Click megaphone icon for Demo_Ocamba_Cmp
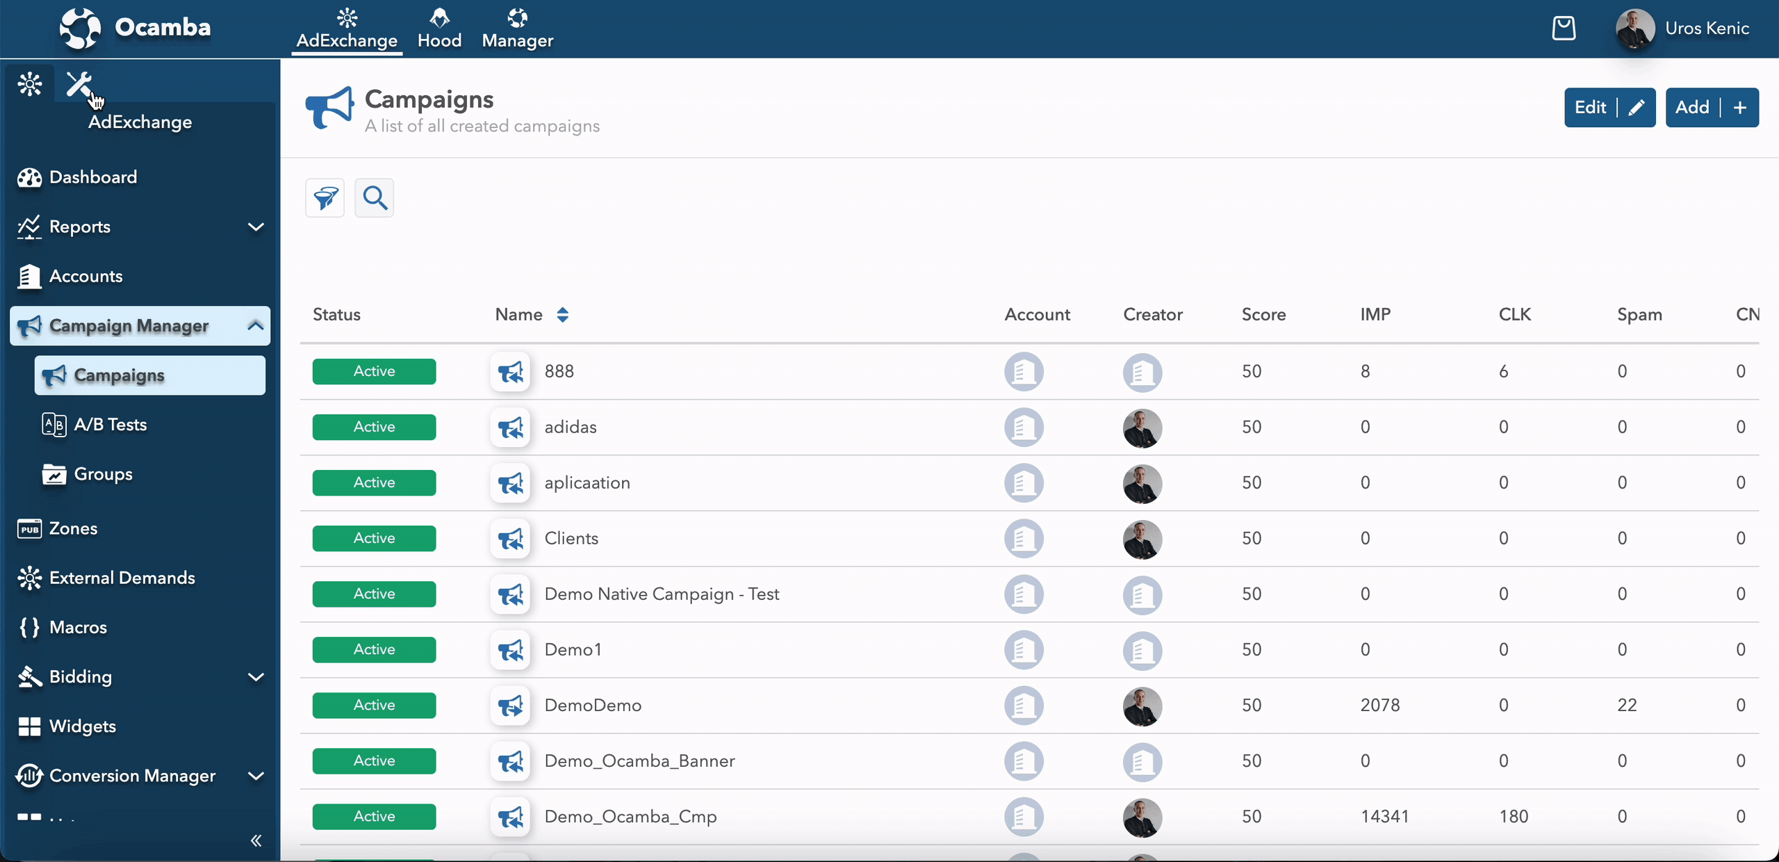 click(511, 817)
